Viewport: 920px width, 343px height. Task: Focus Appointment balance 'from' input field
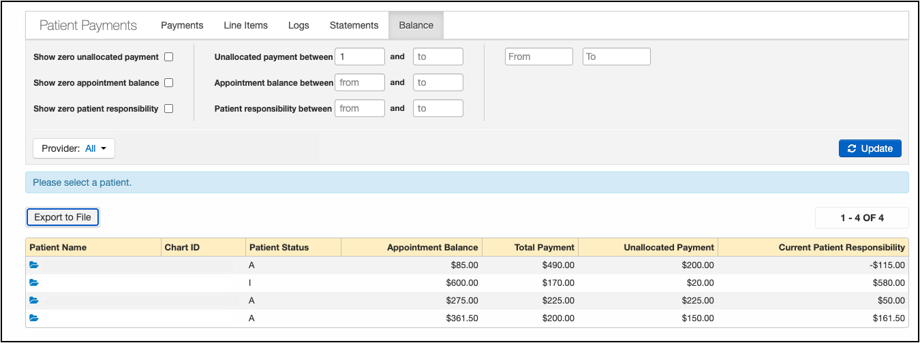click(x=360, y=83)
